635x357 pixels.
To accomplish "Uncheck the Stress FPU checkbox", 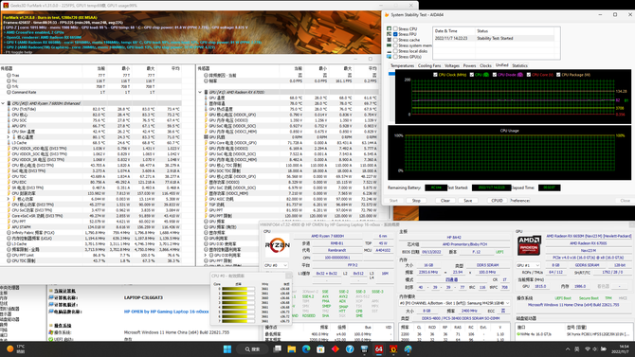I will 395,34.
